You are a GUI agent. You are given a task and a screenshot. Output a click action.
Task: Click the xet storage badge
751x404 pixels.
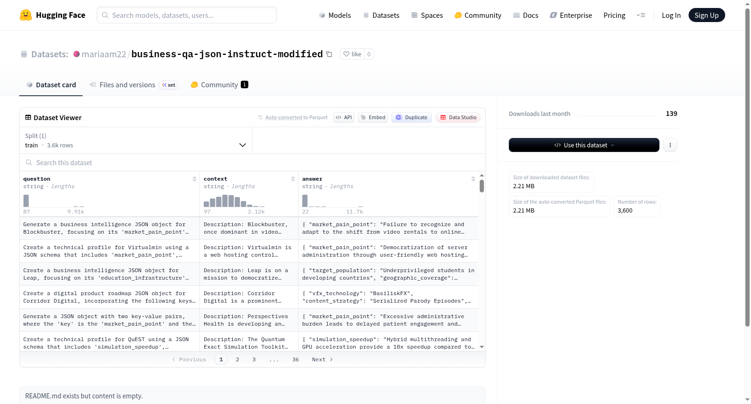tap(169, 85)
